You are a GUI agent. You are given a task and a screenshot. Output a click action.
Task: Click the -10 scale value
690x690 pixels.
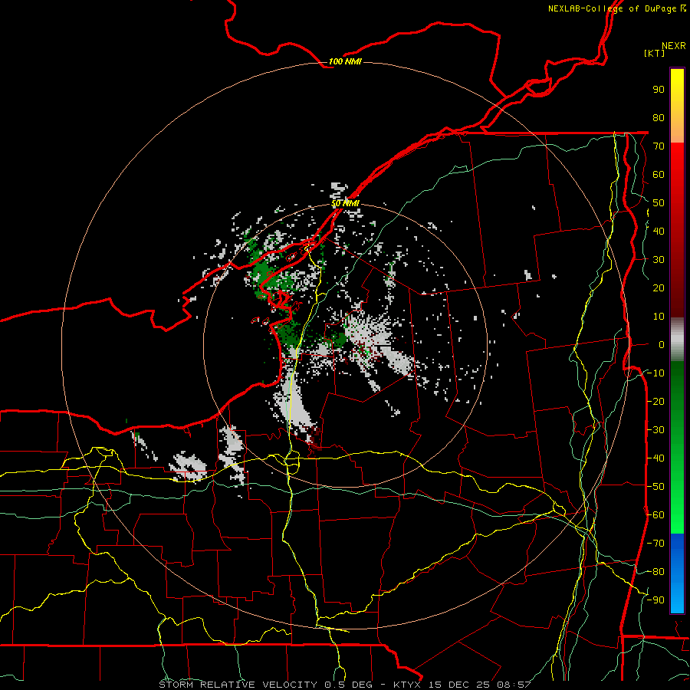655,373
